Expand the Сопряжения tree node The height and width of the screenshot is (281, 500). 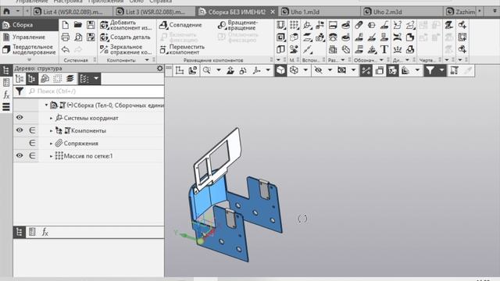click(51, 144)
